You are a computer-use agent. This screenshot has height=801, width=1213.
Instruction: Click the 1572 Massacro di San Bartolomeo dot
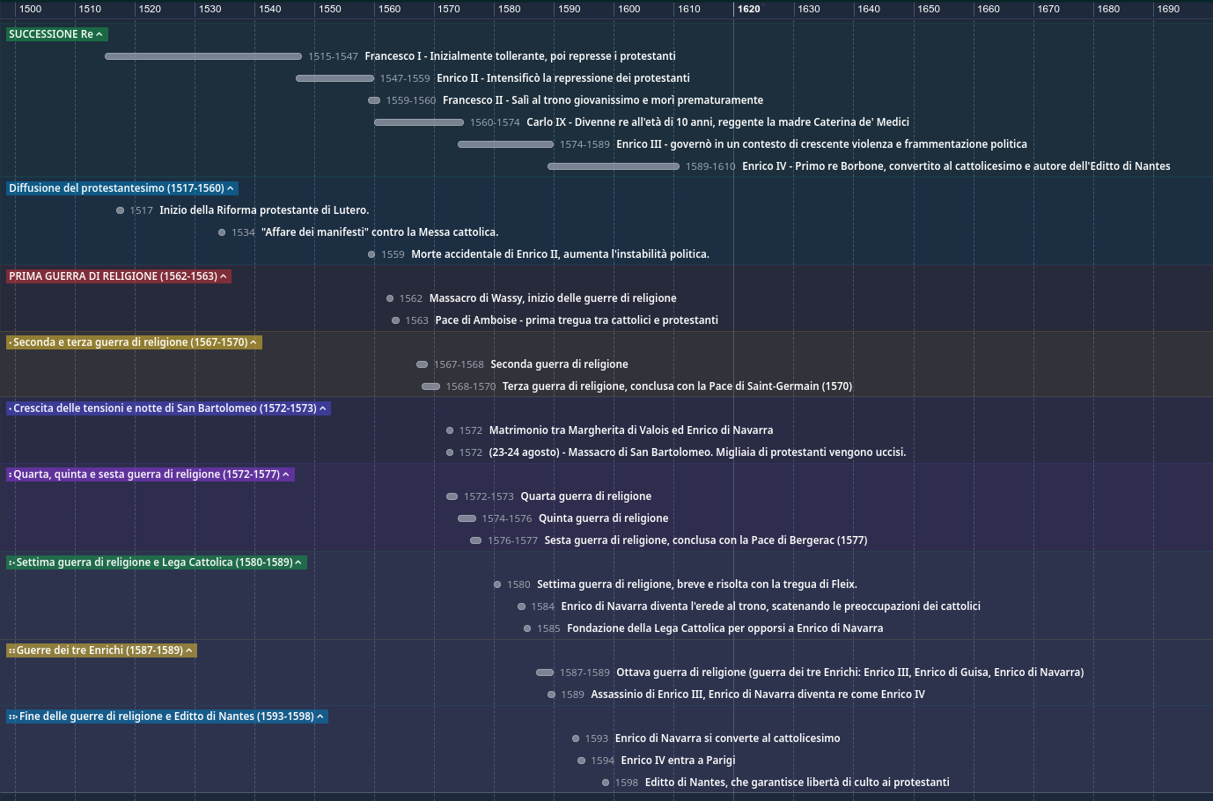(450, 452)
